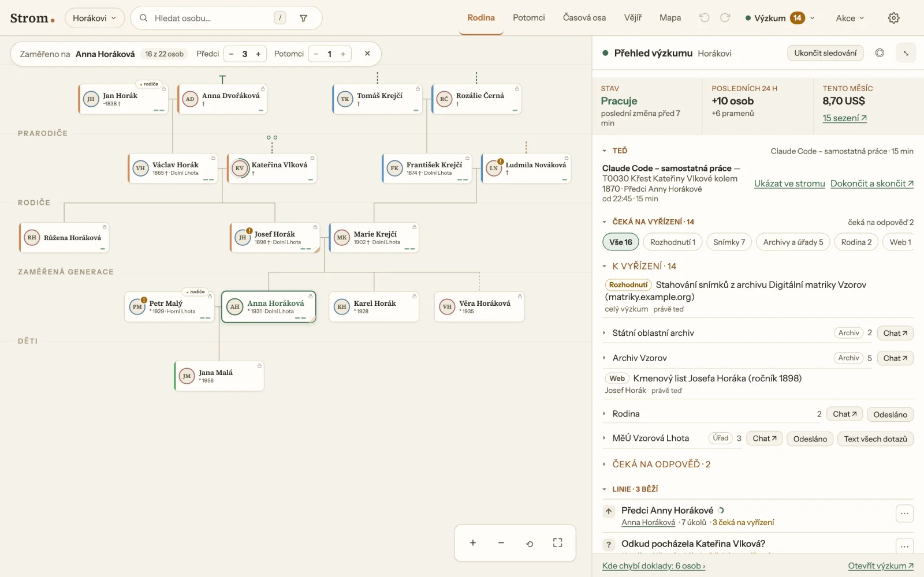Click the up-arrow icon beside Předci Anny Horákové
This screenshot has width=924, height=577.
click(609, 511)
